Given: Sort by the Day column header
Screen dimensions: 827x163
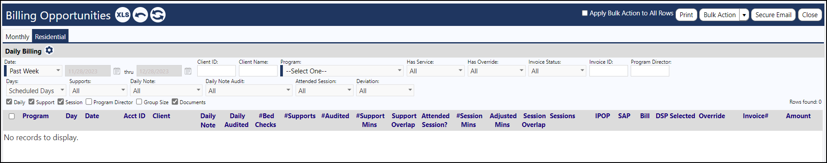Looking at the screenshot, I should 72,116.
